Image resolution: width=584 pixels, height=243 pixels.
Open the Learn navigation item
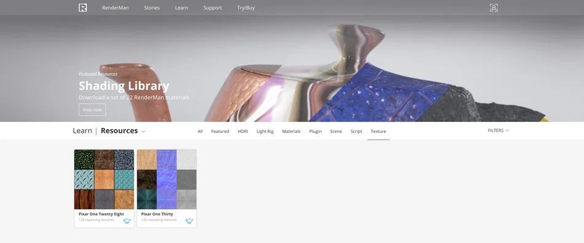click(181, 8)
